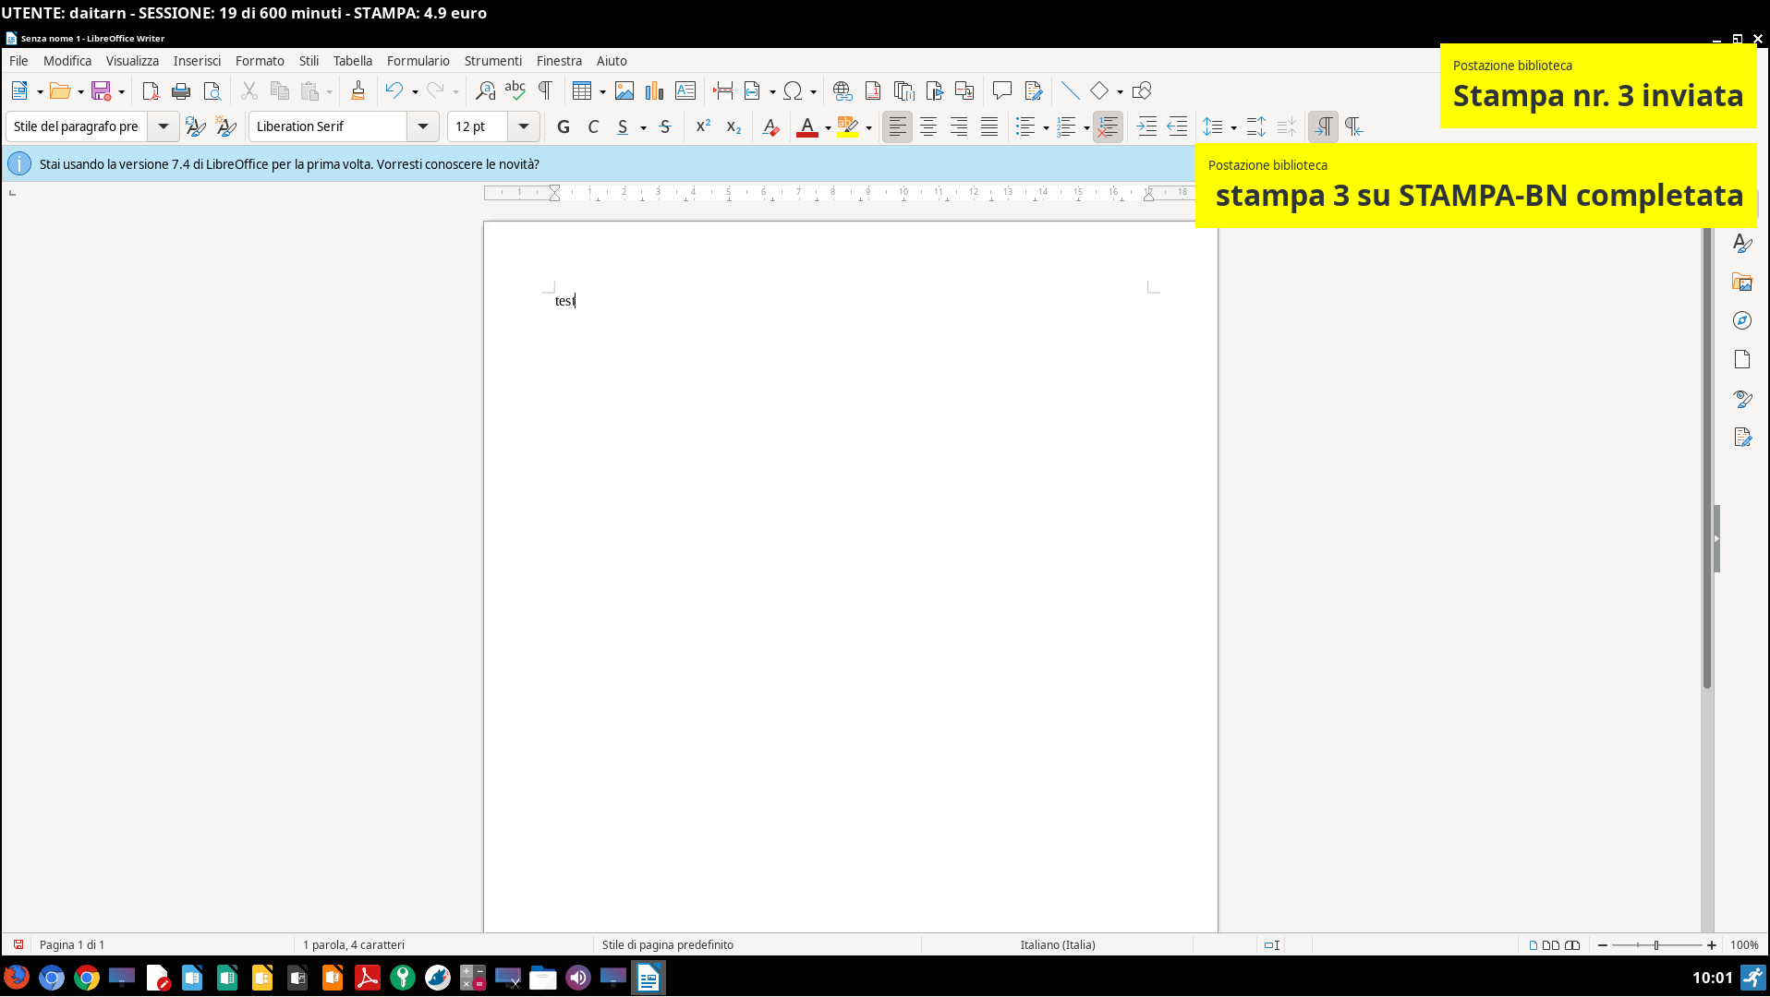Viewport: 1770px width, 997px height.
Task: Toggle formatting marks pilcrow button
Action: click(x=545, y=90)
